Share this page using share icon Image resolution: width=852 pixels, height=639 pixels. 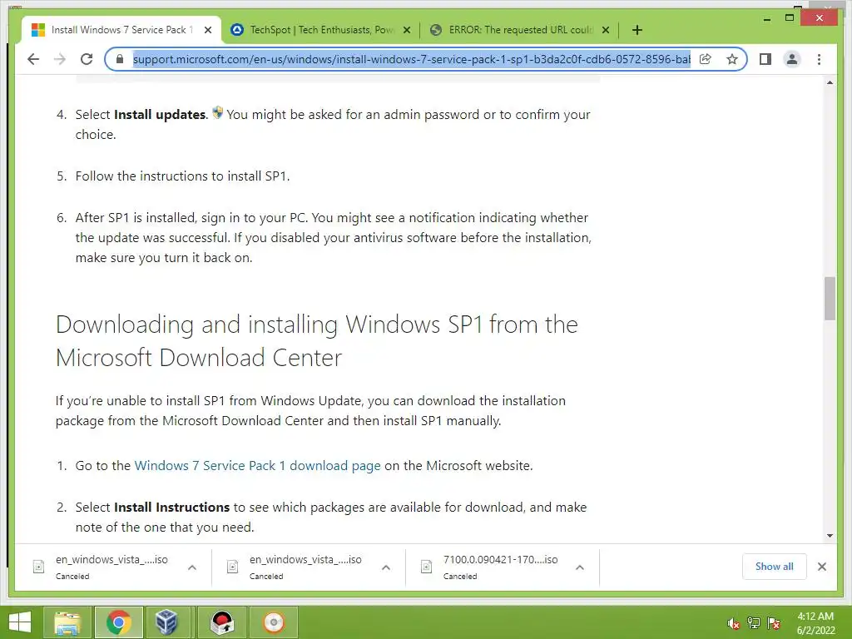pyautogui.click(x=706, y=59)
